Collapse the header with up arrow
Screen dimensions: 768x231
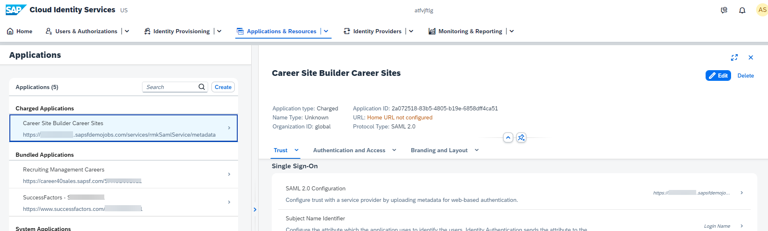click(x=508, y=137)
